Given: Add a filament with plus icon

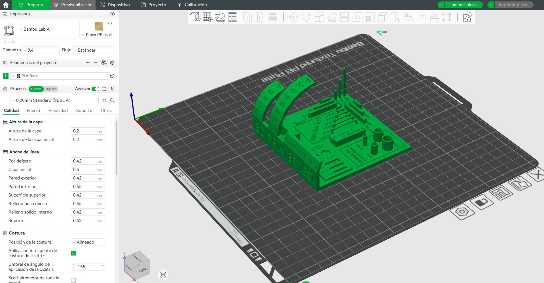Looking at the screenshot, I should (x=88, y=63).
